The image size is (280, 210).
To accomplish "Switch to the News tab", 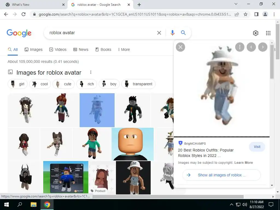I will (x=81, y=50).
